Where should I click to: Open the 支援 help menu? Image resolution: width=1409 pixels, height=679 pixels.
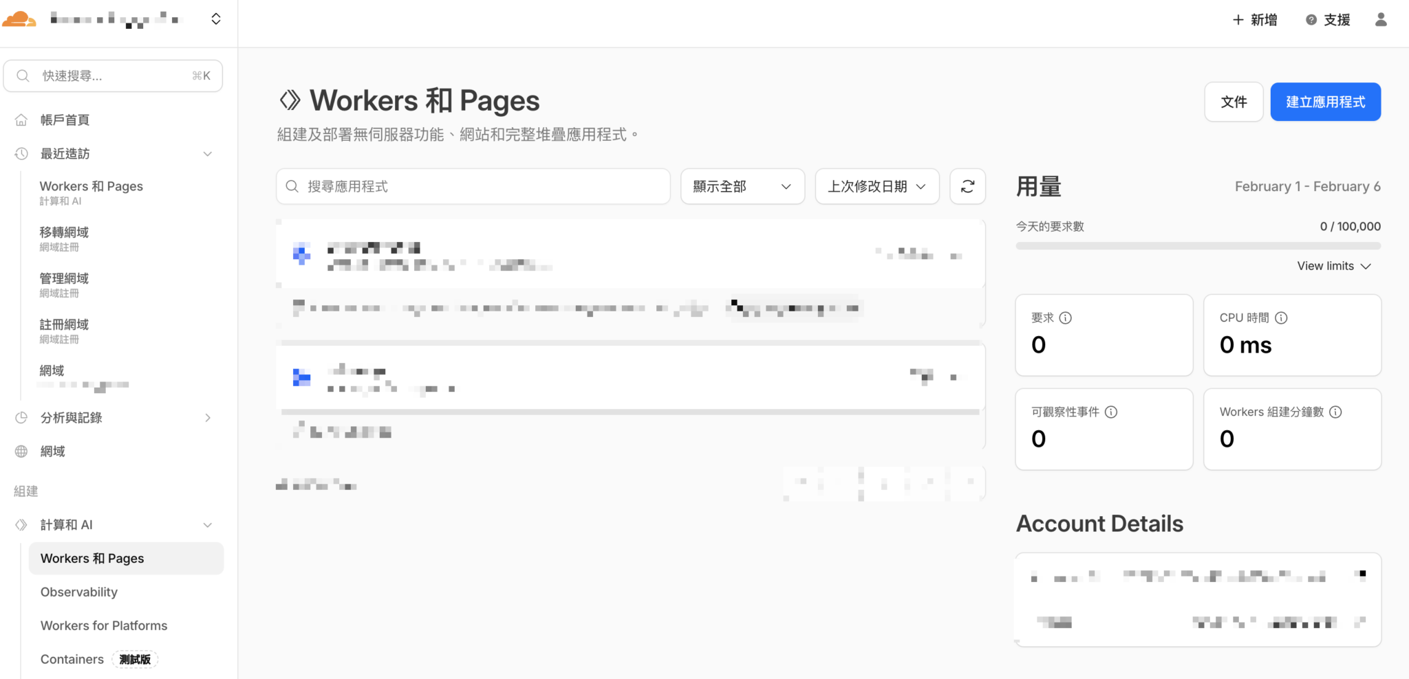[1328, 20]
